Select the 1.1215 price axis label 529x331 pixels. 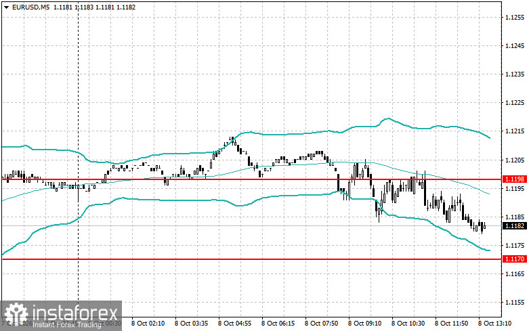(x=515, y=131)
